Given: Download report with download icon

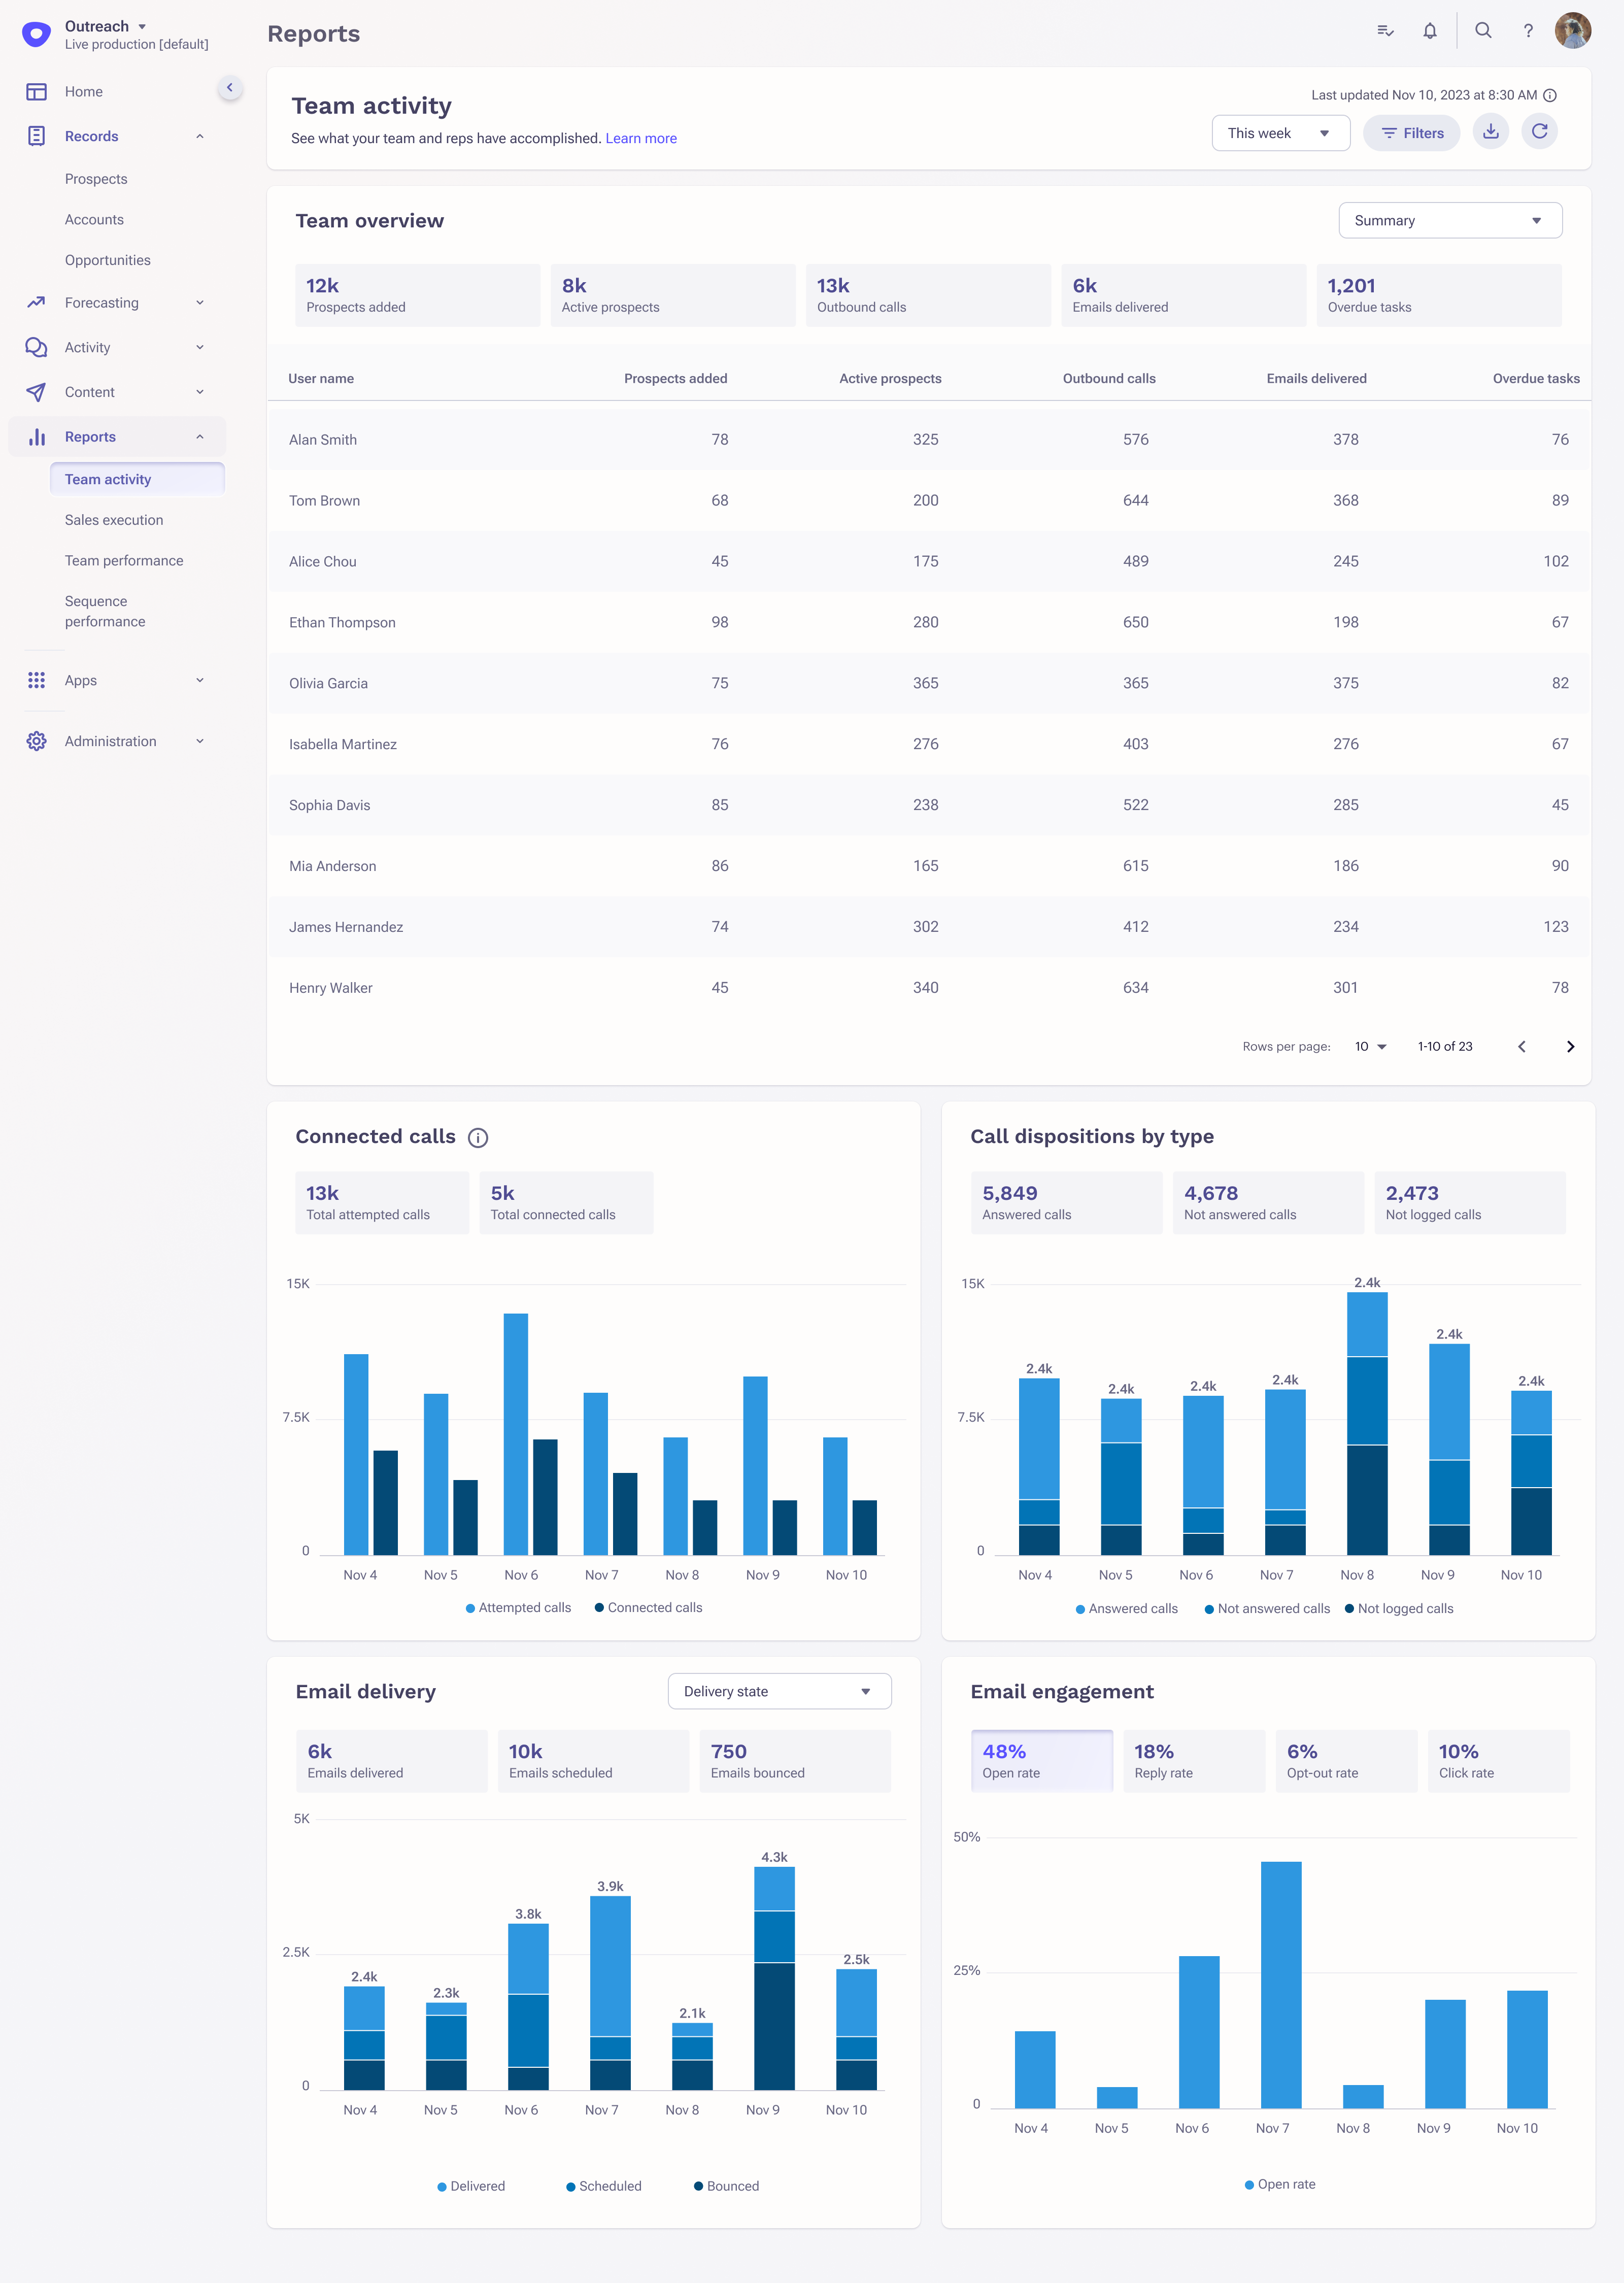Looking at the screenshot, I should 1491,132.
